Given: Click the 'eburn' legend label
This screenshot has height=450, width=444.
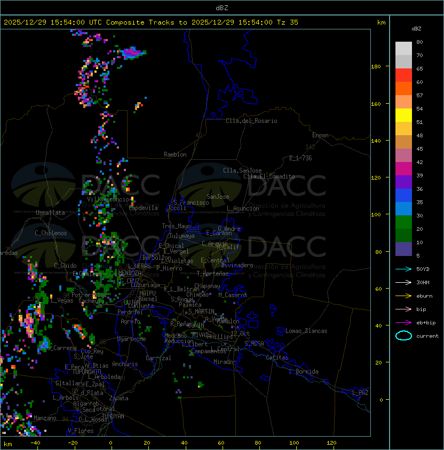Looking at the screenshot, I should 424,296.
